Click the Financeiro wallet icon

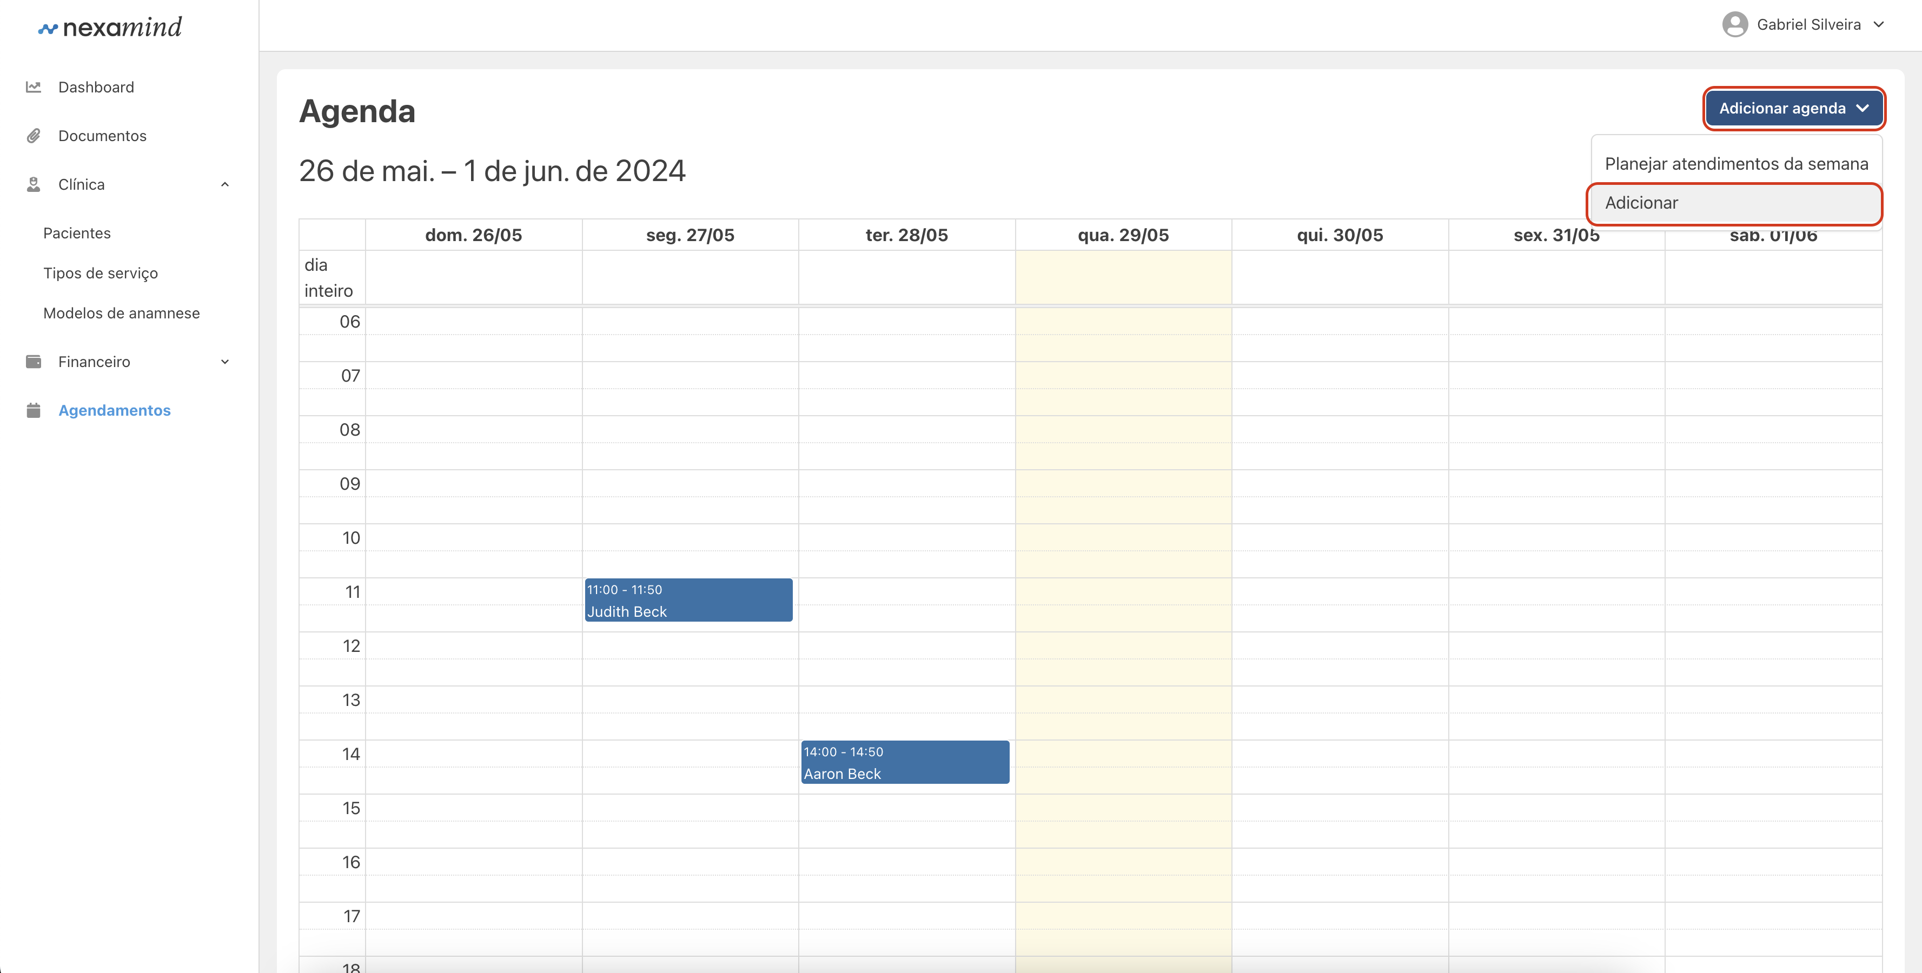click(x=34, y=362)
